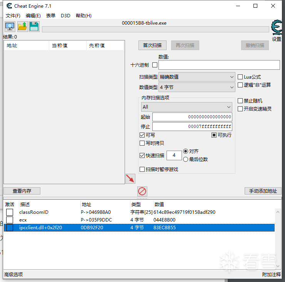Activate the ipcclient.dll+0x2f20 entry checkbox
This screenshot has width=285, height=282.
click(10, 228)
